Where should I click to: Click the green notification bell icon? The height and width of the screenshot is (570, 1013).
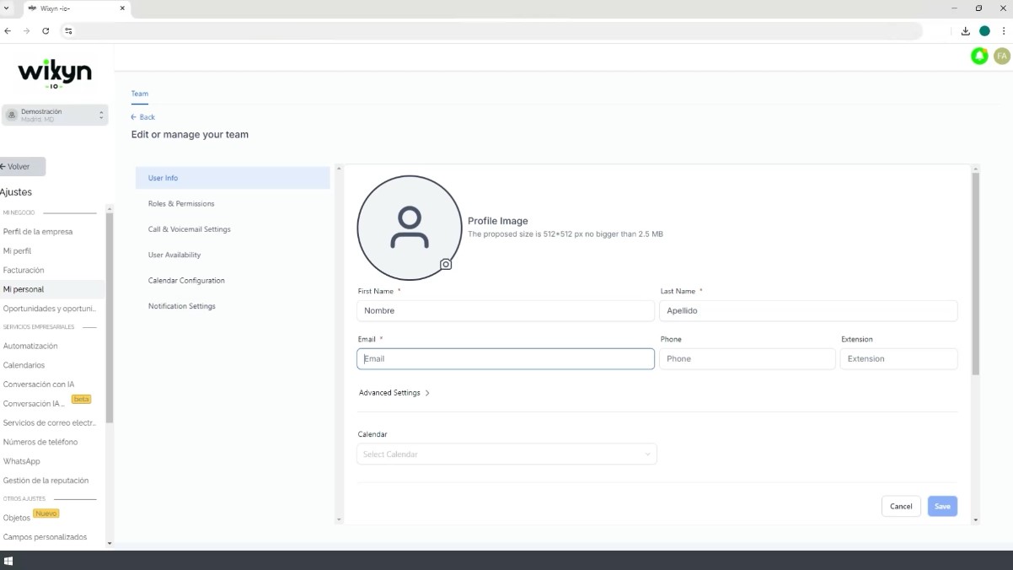point(979,56)
